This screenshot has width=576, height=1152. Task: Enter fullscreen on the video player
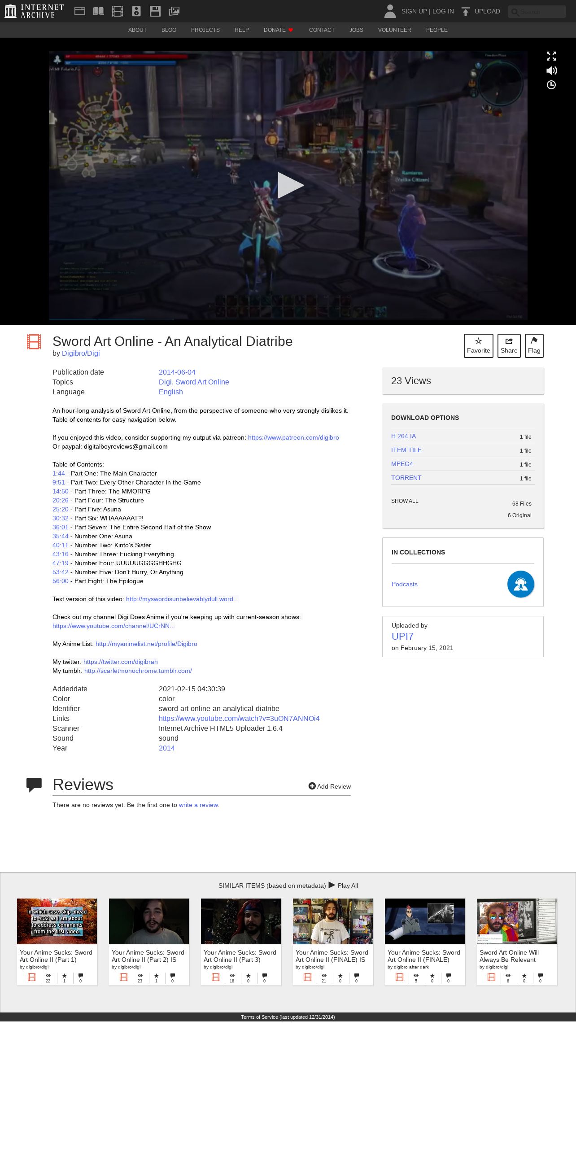(551, 56)
